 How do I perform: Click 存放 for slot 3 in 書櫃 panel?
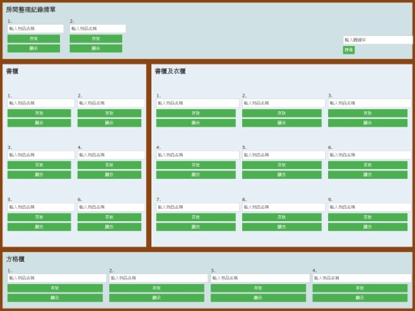tap(39, 165)
